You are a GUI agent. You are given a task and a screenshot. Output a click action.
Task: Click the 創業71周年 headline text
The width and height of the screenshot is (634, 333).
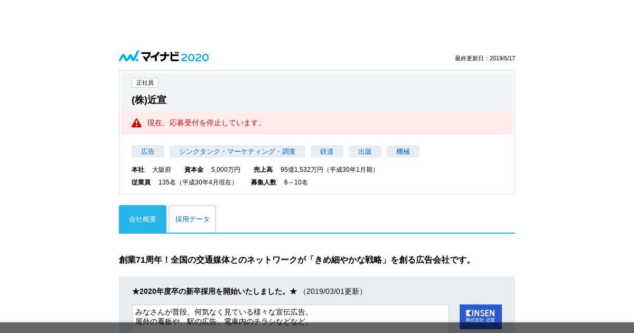296,260
